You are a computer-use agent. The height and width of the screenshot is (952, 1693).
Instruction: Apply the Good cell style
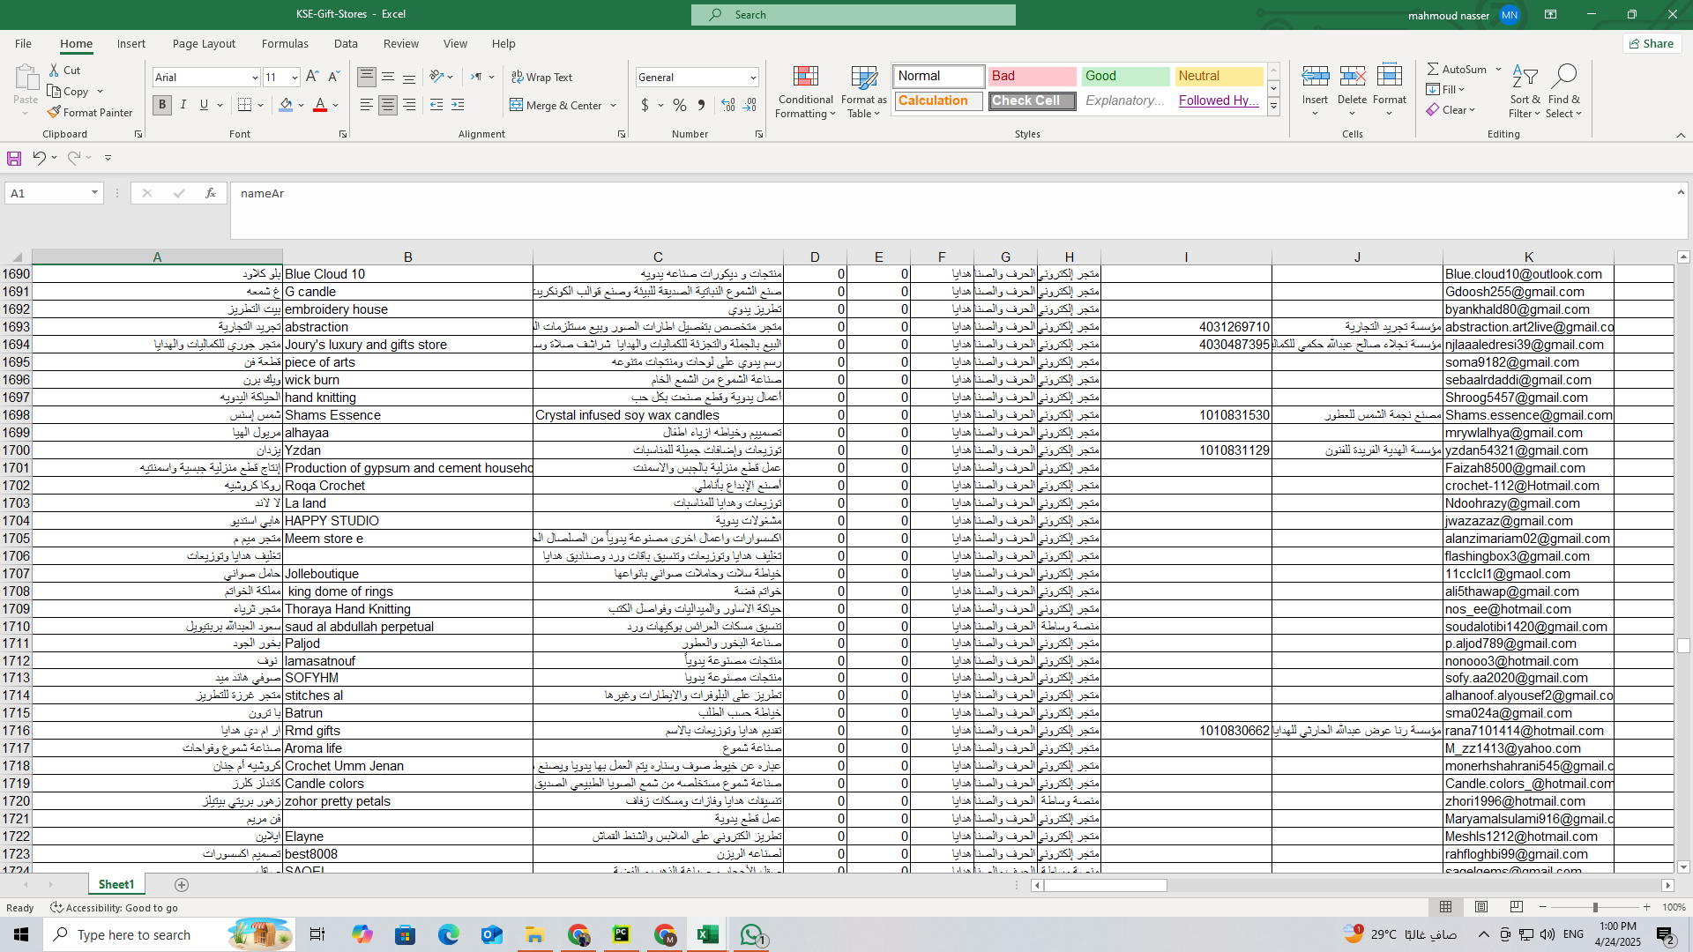coord(1125,76)
